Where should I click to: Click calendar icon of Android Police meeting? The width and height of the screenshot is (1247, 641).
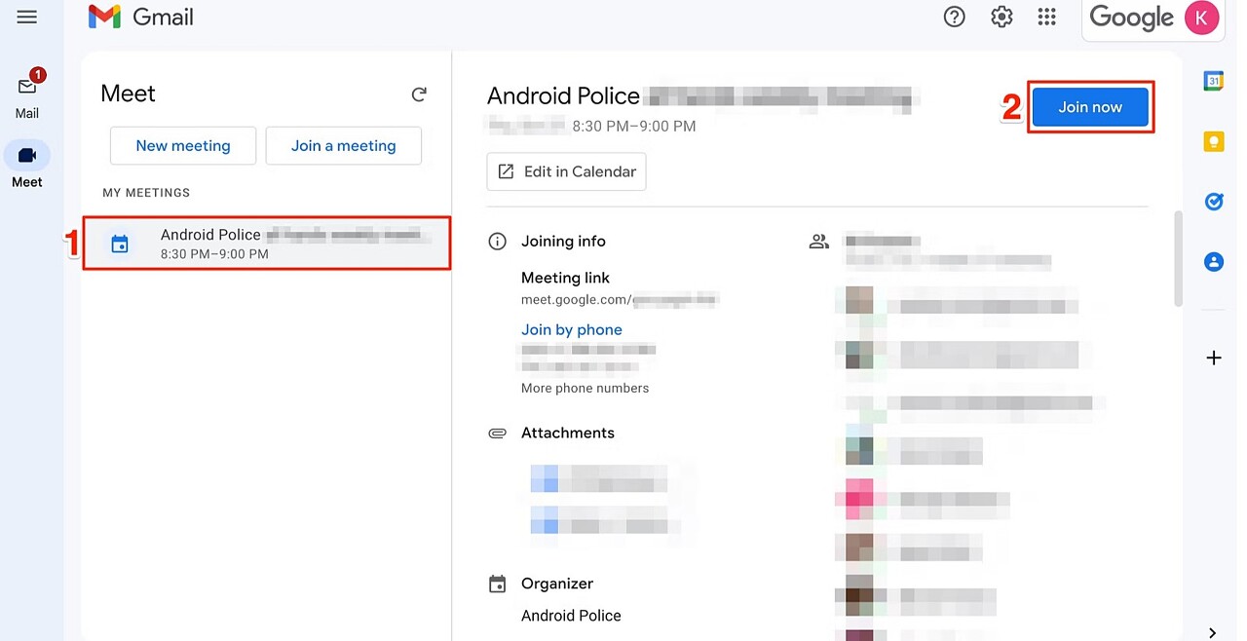coord(120,245)
